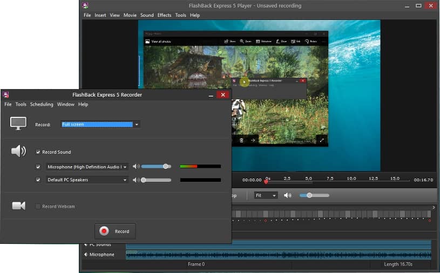Open the Insert menu in the Player
440x273 pixels.
coord(100,15)
